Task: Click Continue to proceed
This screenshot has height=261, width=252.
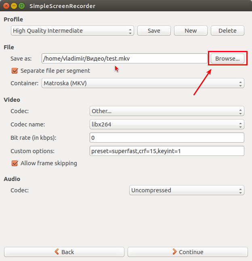Action: click(x=188, y=252)
